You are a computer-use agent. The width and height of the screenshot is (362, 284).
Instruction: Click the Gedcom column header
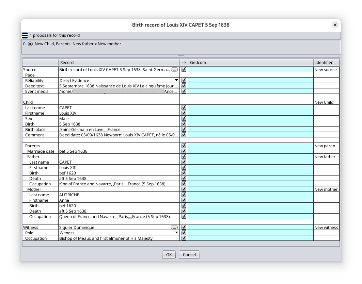[x=251, y=63]
